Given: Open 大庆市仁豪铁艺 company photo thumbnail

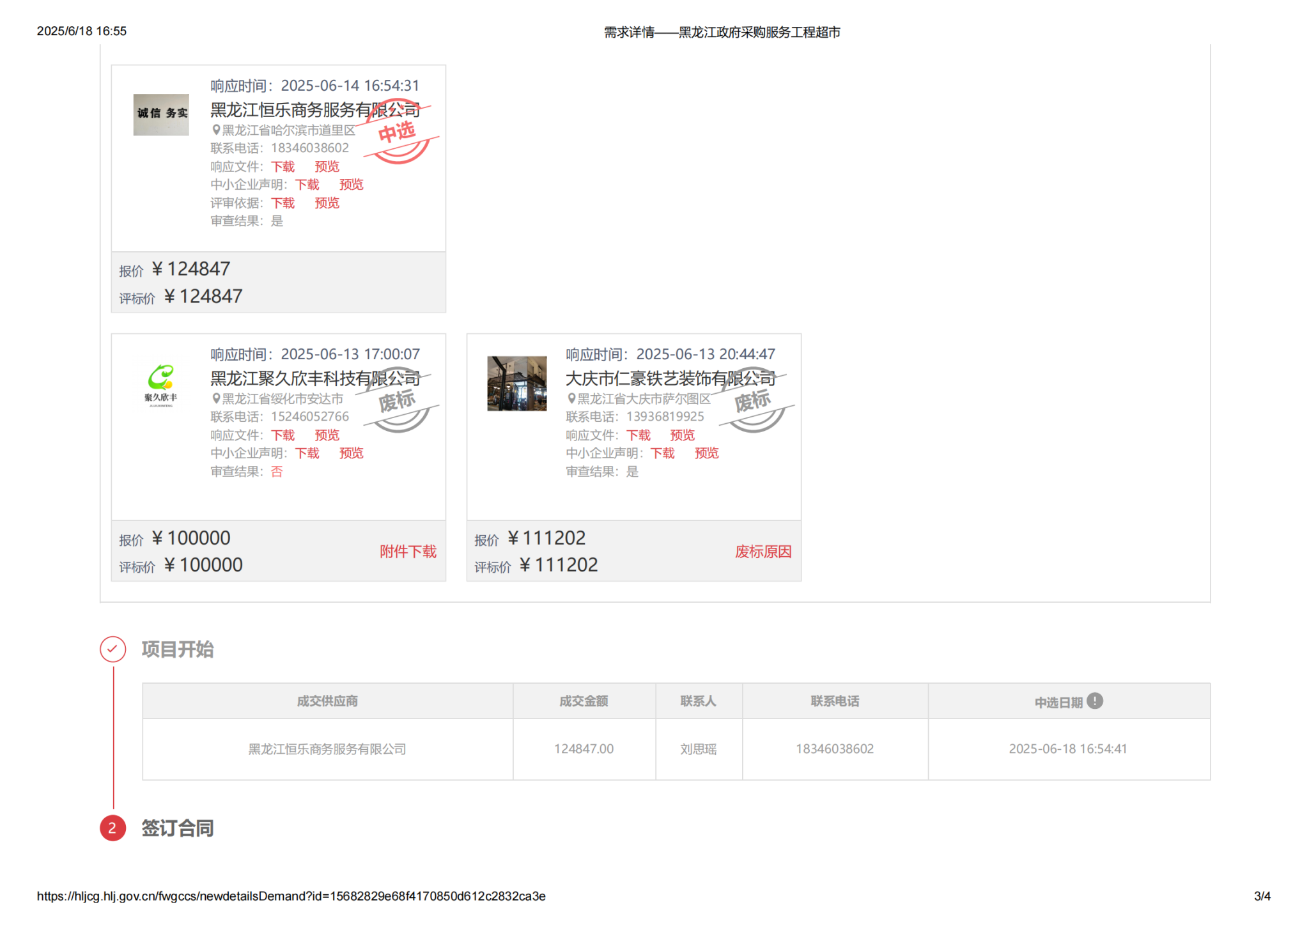Looking at the screenshot, I should tap(516, 384).
